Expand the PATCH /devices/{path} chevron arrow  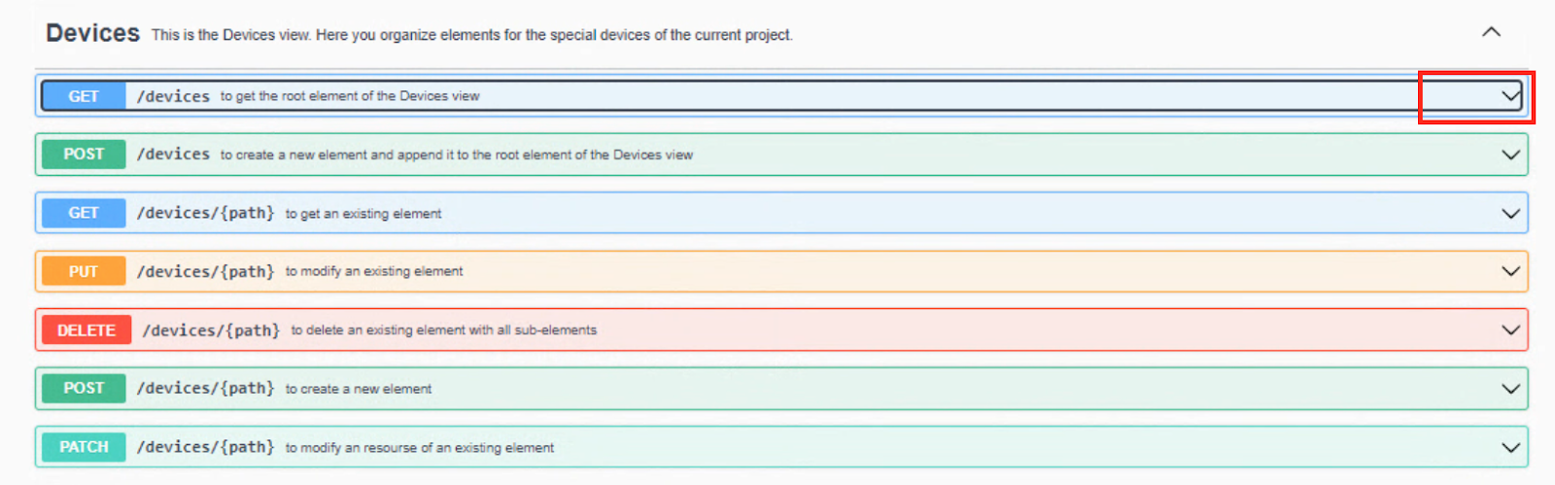coord(1510,447)
